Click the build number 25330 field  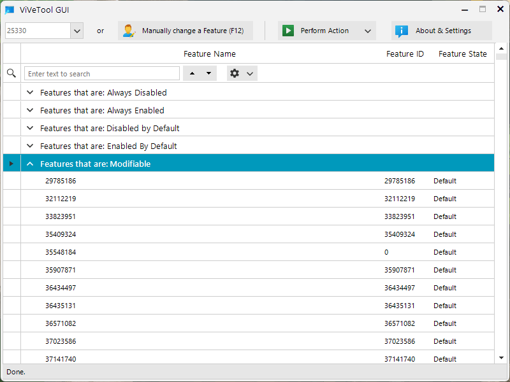point(38,31)
